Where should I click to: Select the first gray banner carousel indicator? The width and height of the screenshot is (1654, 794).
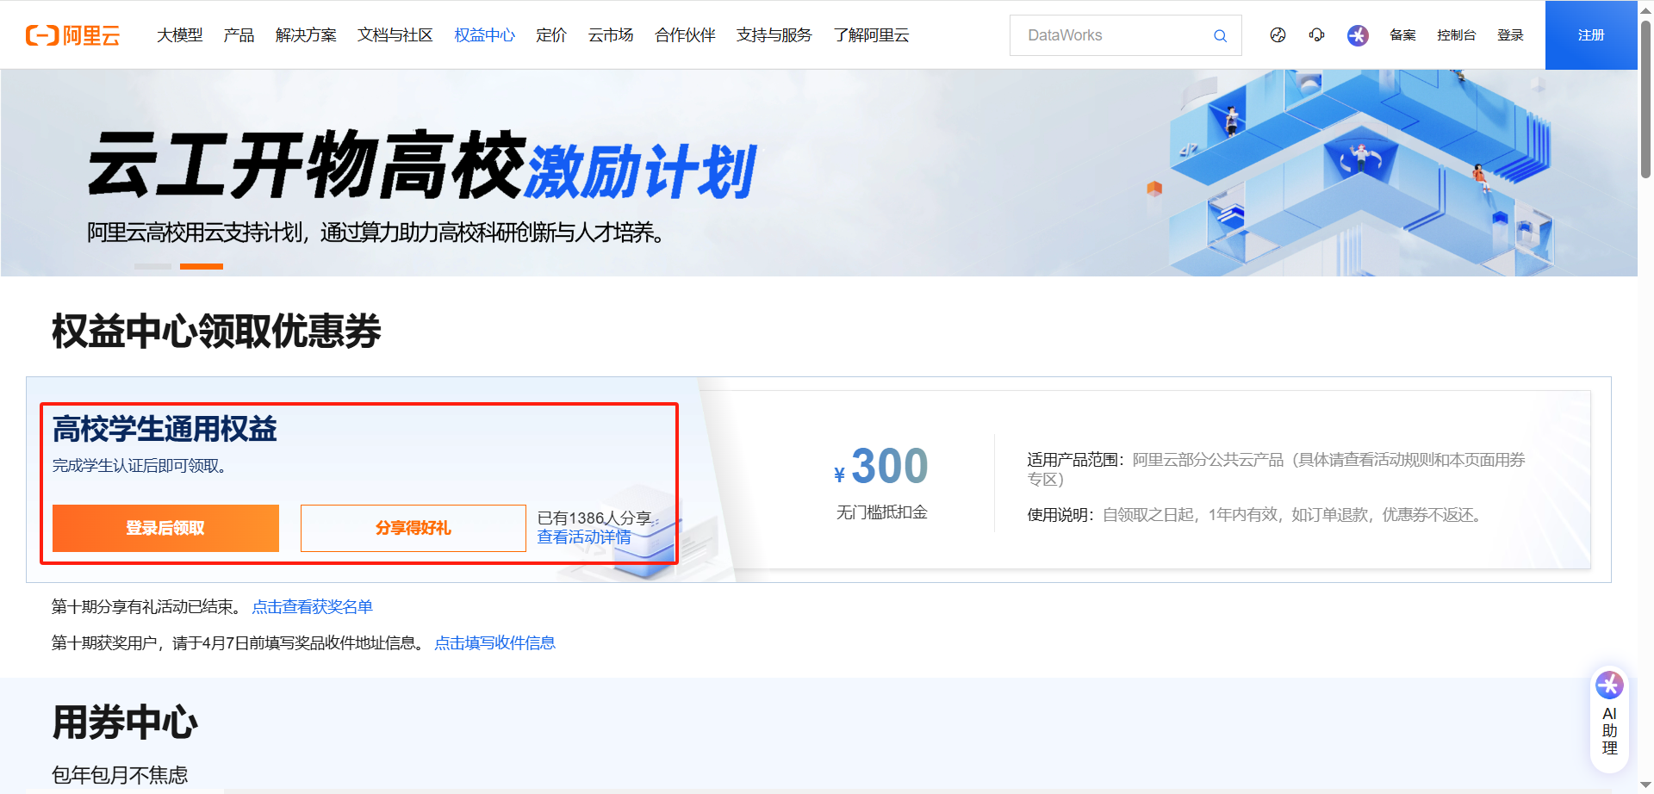(152, 267)
